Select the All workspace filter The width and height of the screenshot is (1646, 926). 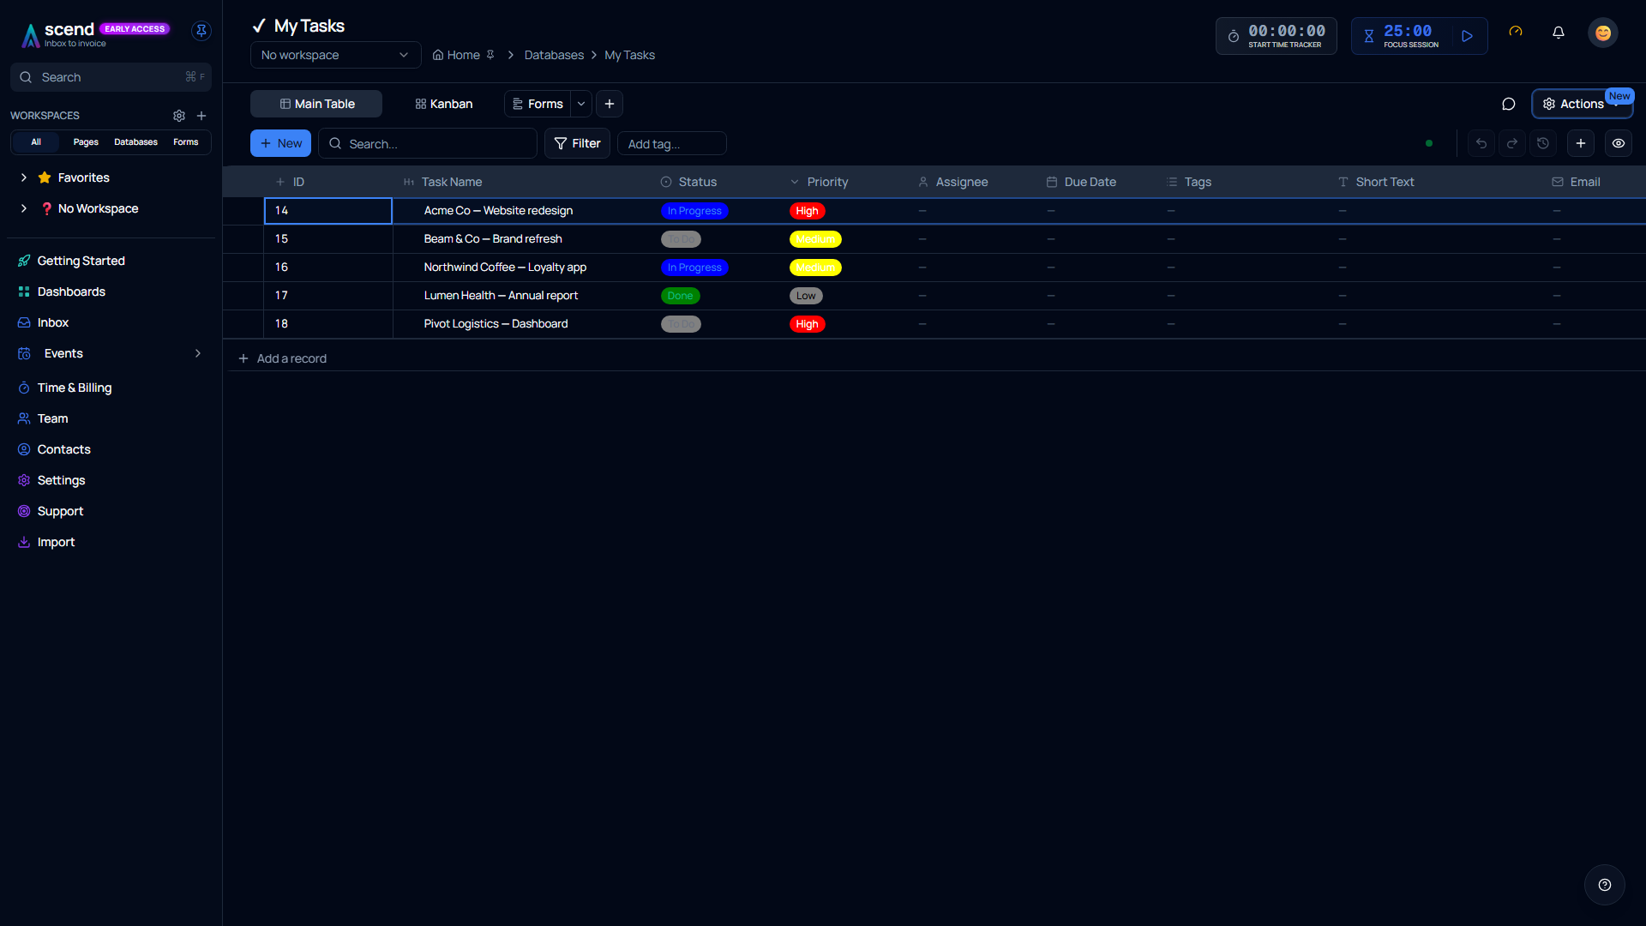36,142
